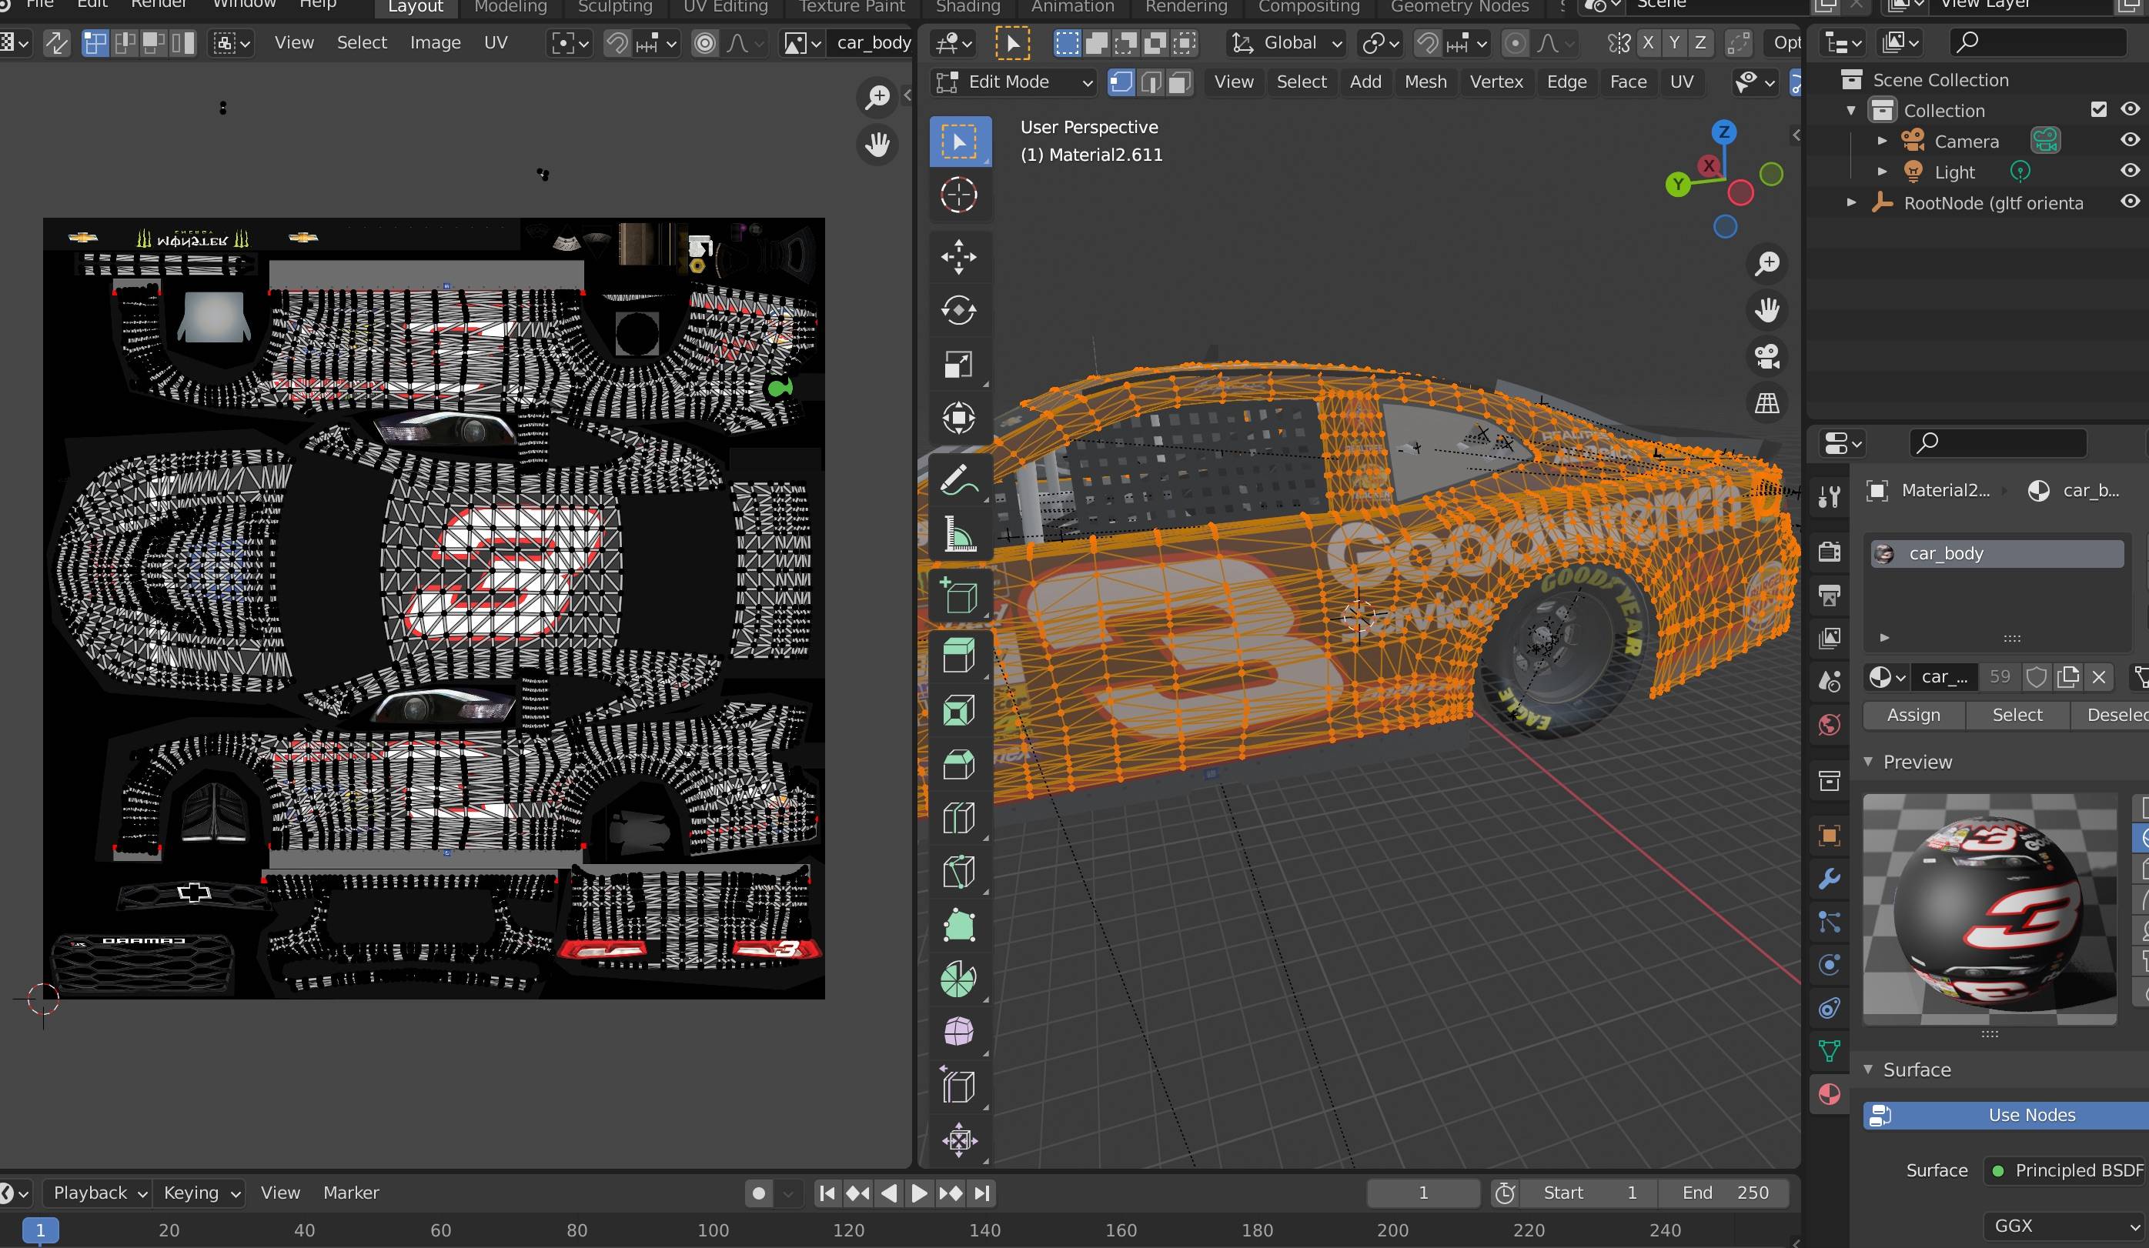This screenshot has height=1248, width=2149.
Task: Select the Move tool
Action: tap(959, 256)
